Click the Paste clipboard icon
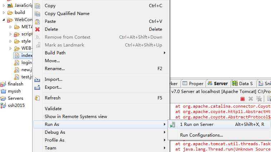This screenshot has width=271, height=152. click(x=37, y=21)
